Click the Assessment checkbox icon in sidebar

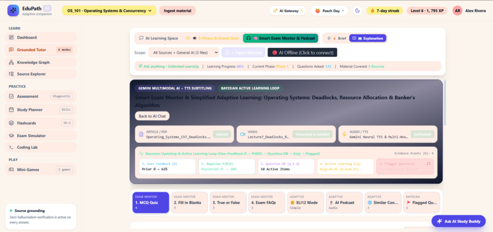click(12, 96)
